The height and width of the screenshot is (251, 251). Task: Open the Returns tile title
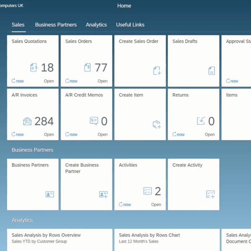pos(180,95)
